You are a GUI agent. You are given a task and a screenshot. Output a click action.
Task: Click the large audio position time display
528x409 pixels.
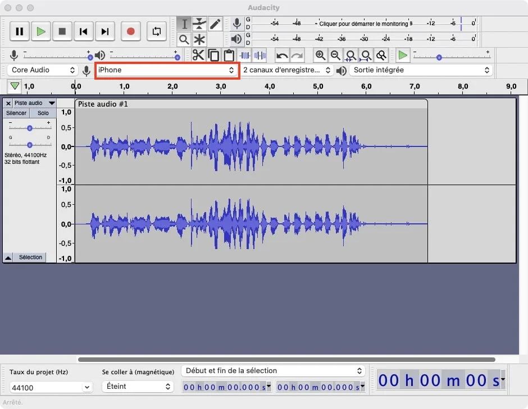pyautogui.click(x=441, y=380)
